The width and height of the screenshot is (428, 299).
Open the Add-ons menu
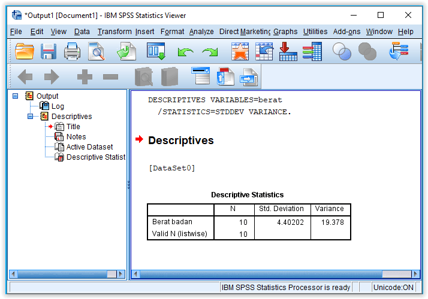(x=346, y=32)
